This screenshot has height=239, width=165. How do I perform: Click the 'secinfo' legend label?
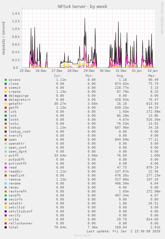tap(16, 199)
